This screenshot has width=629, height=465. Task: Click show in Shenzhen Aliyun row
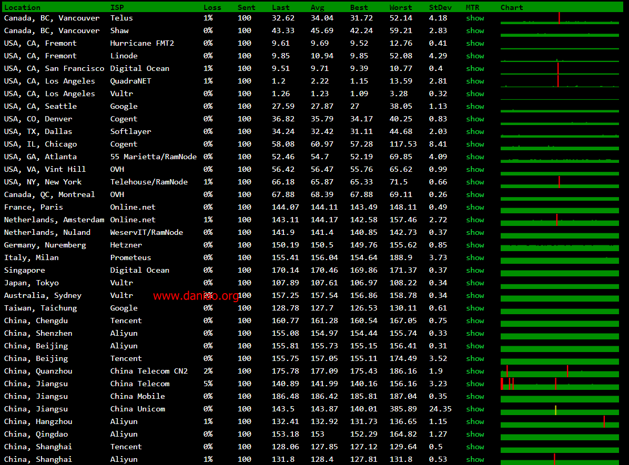click(475, 334)
